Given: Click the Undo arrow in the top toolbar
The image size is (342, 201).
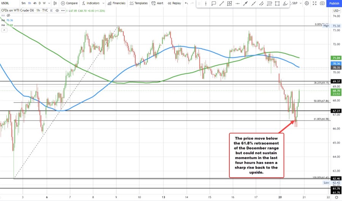Looking at the screenshot, I should tap(186, 3).
